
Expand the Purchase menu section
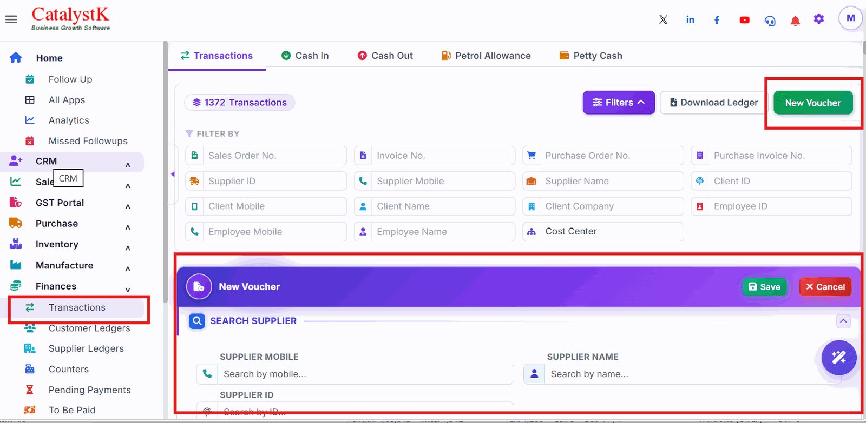128,227
